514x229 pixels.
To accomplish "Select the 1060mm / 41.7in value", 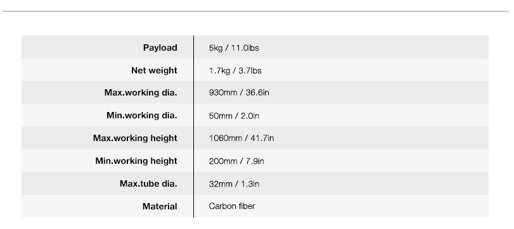I will point(241,138).
